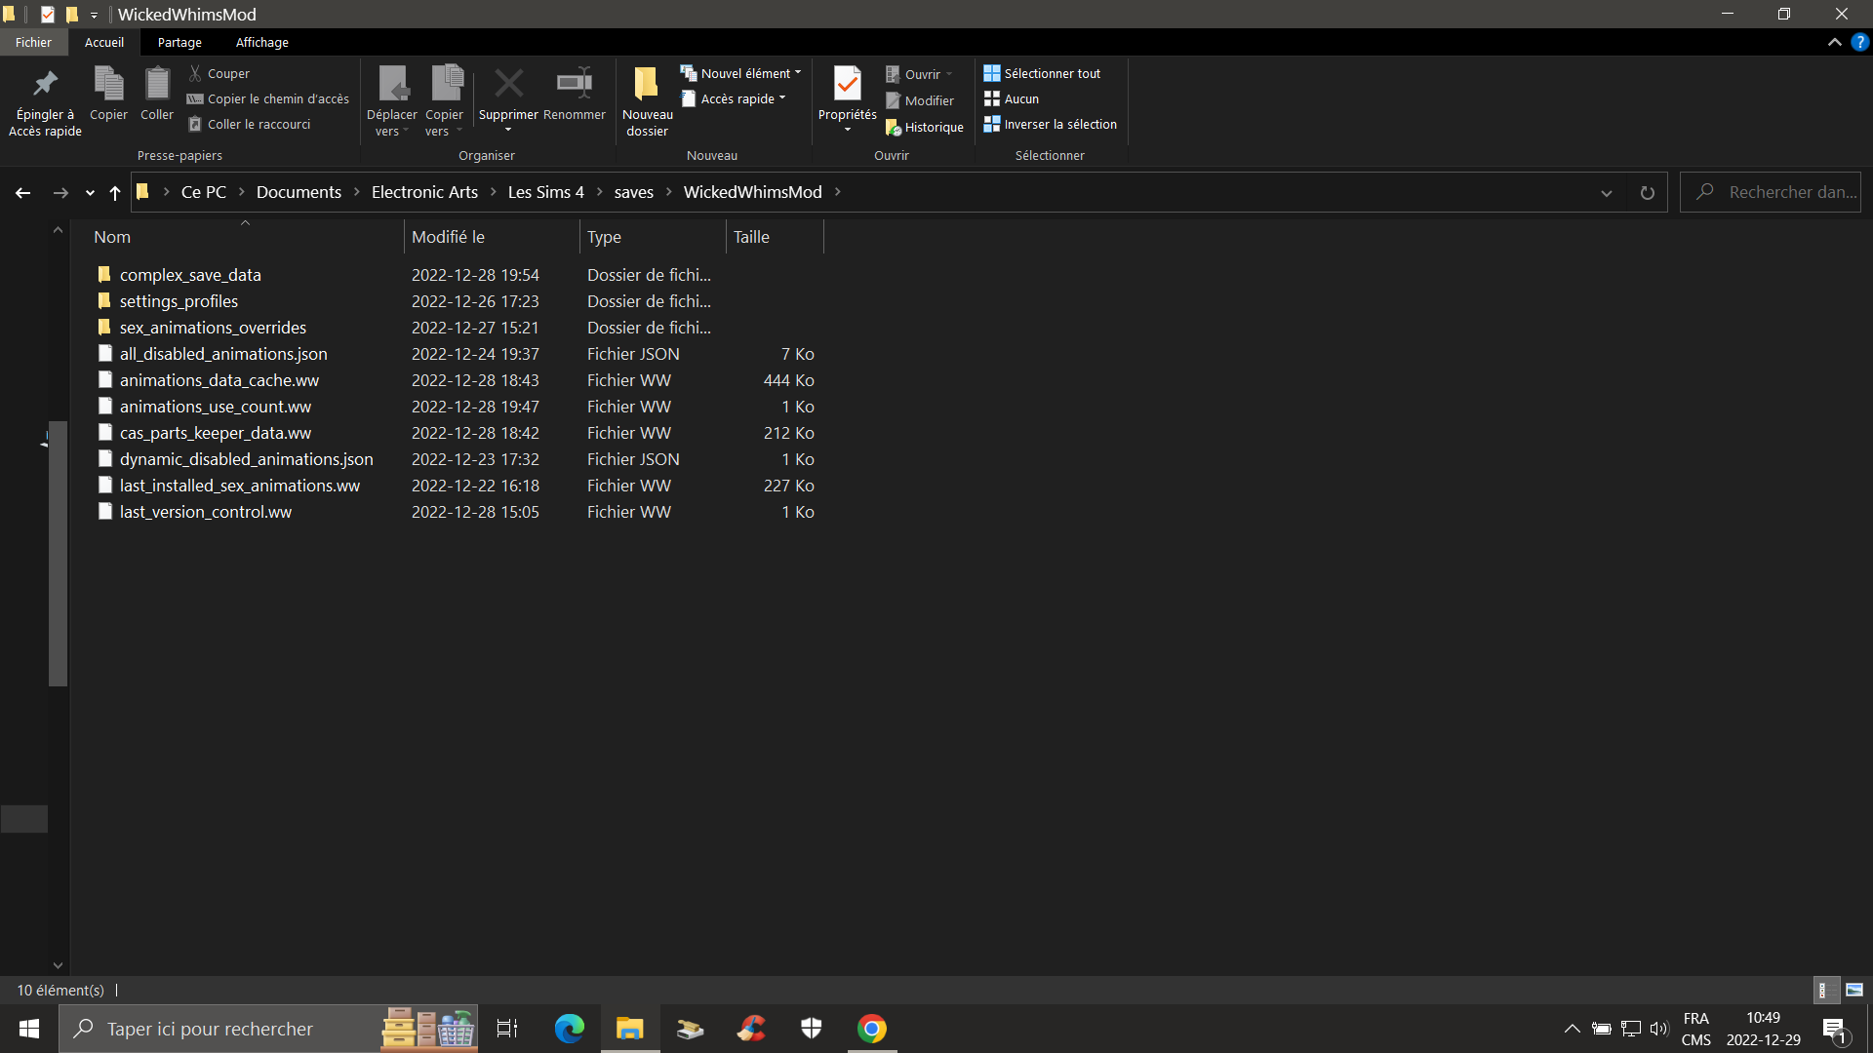
Task: Navigate to Les Sims 4 breadcrumb
Action: tap(546, 192)
